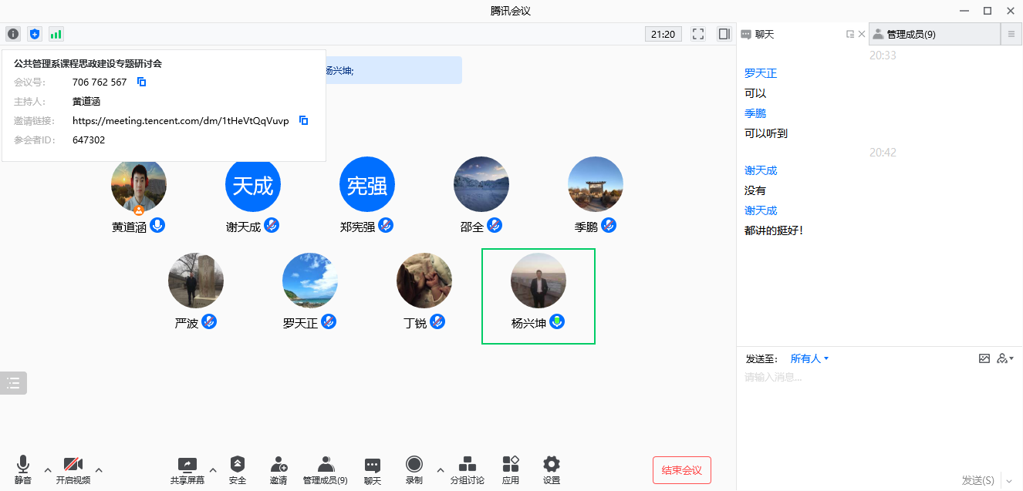Start recording with the 录制 icon

pos(414,469)
